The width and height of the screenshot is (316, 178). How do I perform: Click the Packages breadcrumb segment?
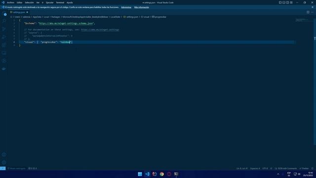[x=56, y=17]
